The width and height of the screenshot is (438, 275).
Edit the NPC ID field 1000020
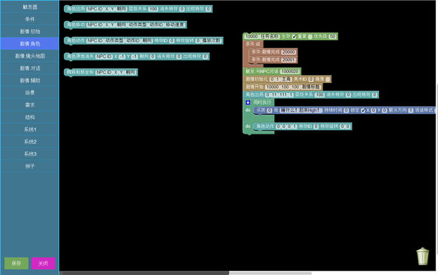point(290,72)
